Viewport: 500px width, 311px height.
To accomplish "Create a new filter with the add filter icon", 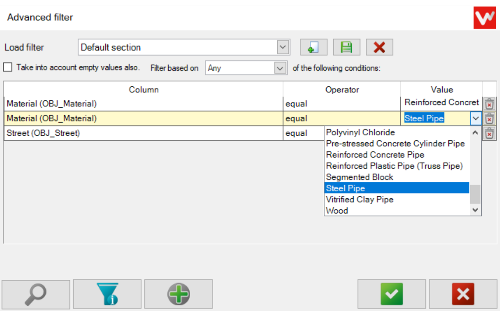I will coord(313,47).
